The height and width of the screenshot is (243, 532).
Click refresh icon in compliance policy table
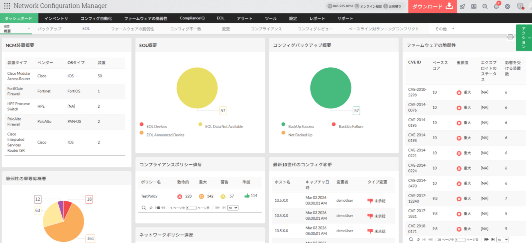coord(151,208)
